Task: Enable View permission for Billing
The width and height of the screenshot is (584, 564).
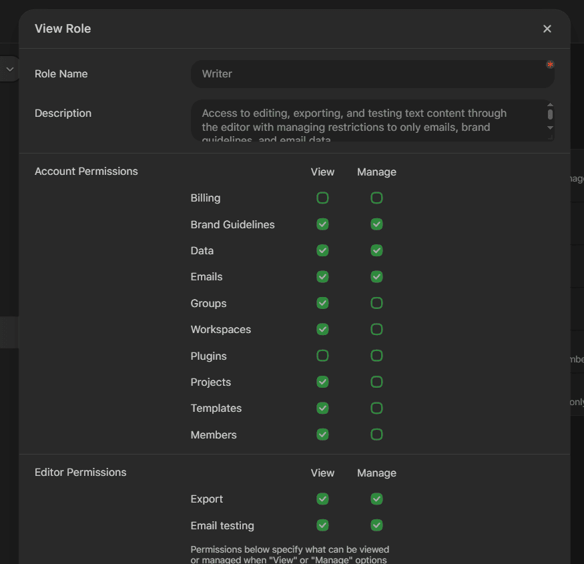Action: coord(322,198)
